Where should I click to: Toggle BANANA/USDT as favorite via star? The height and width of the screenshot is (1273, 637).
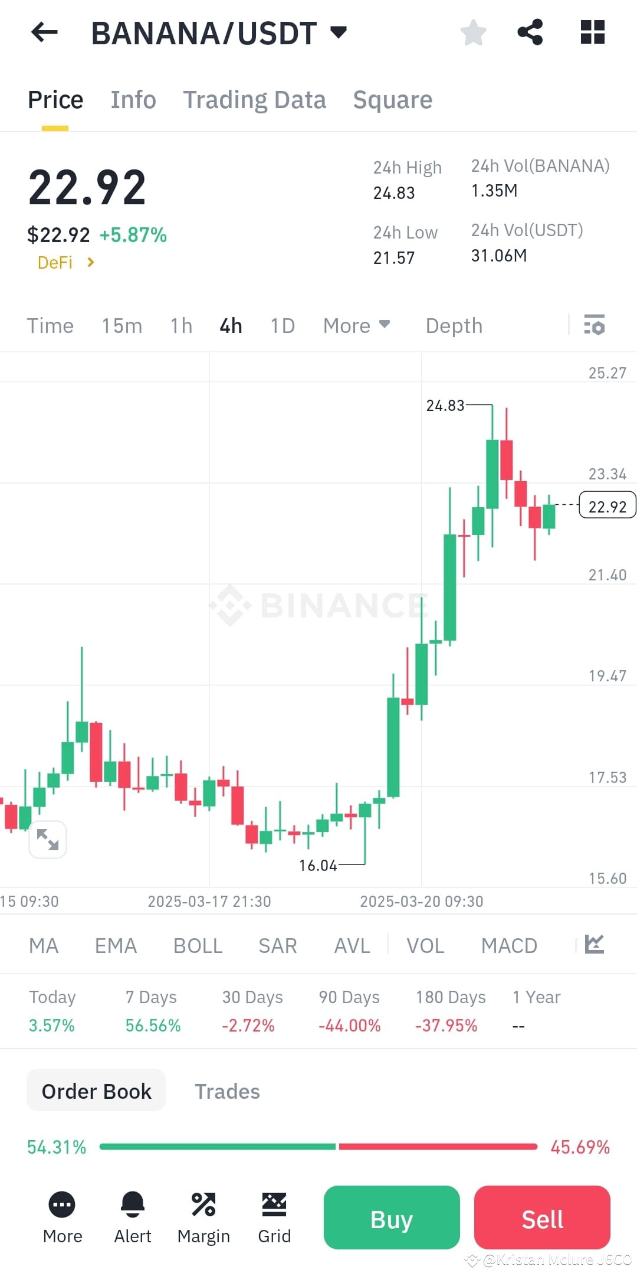(474, 32)
